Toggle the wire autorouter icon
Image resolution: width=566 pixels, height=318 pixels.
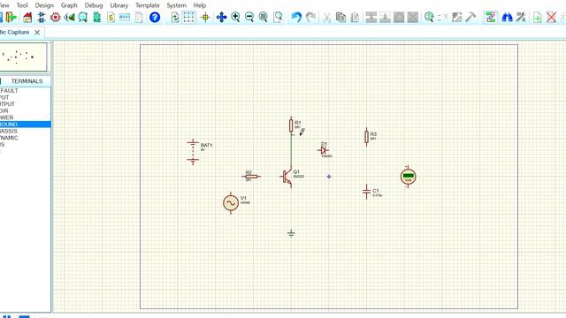[x=490, y=17]
